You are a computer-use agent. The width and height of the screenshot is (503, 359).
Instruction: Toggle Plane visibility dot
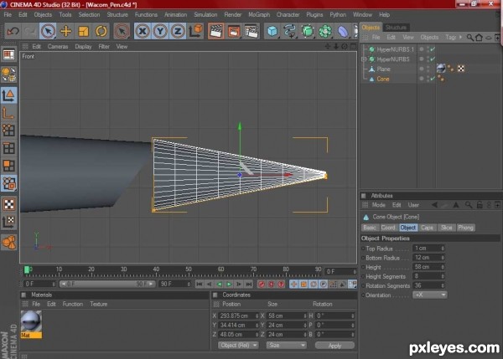point(422,69)
